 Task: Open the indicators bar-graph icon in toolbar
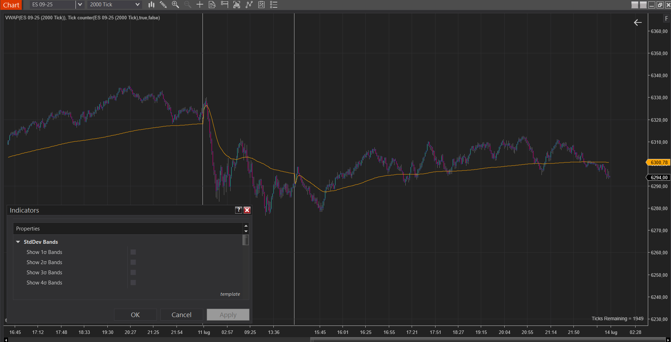[237, 5]
